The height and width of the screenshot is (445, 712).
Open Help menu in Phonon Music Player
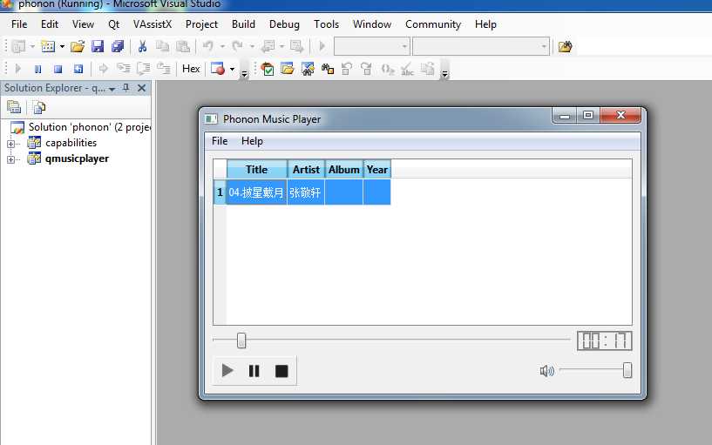coord(252,141)
